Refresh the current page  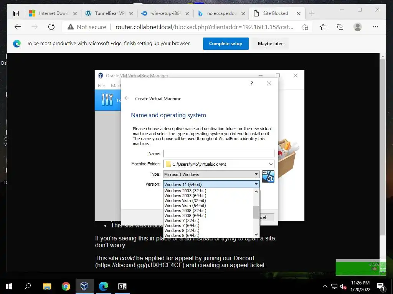51,27
